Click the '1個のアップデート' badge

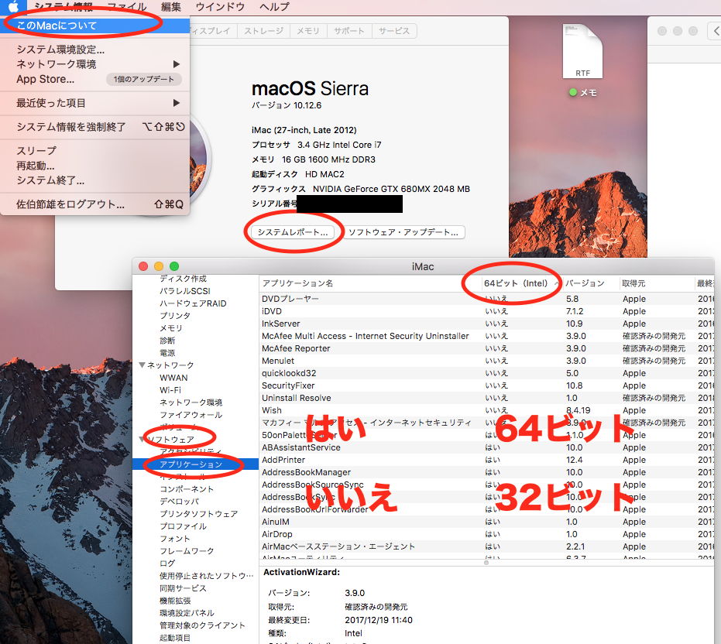pos(144,79)
